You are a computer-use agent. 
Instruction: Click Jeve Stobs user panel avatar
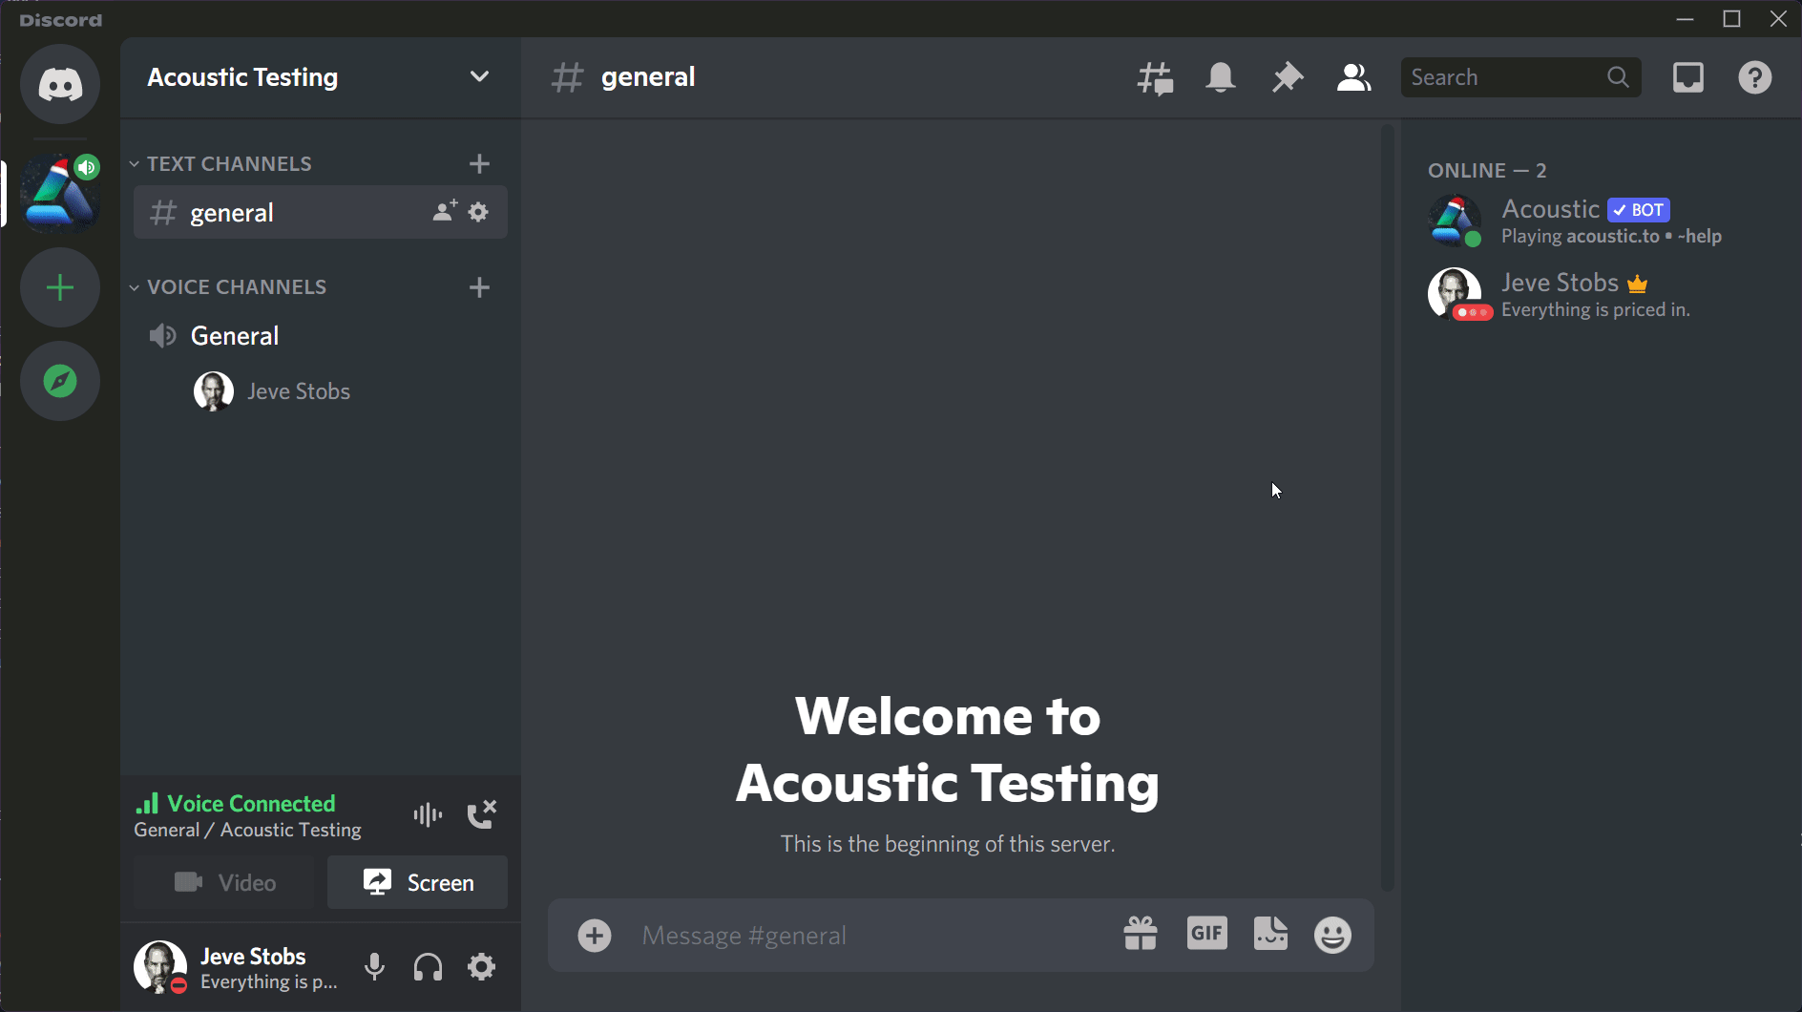click(x=159, y=966)
